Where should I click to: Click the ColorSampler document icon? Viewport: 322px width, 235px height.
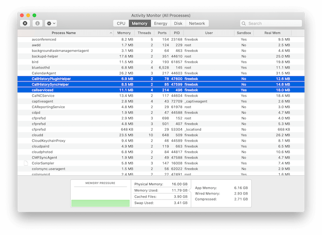tap(26, 163)
